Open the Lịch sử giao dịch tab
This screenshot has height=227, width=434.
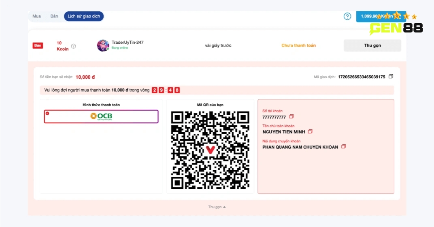(x=84, y=16)
